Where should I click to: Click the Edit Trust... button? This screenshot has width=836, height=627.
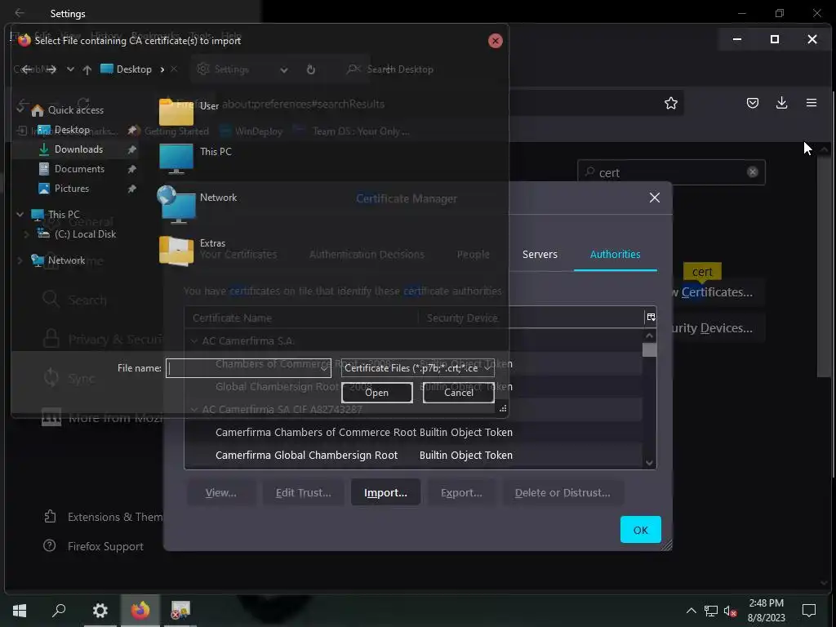(x=304, y=492)
